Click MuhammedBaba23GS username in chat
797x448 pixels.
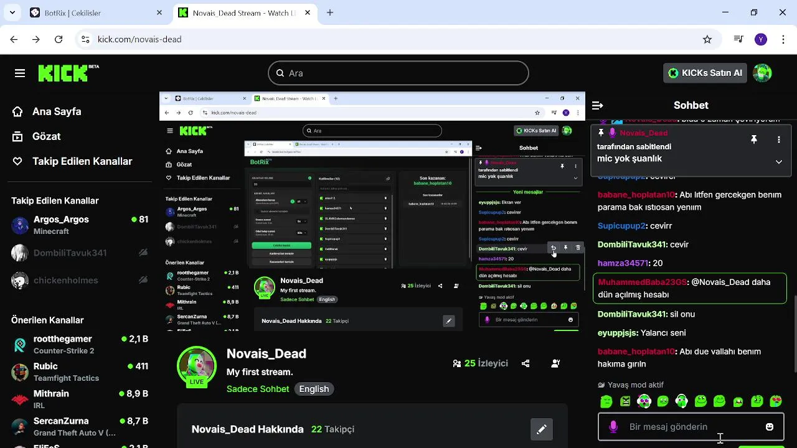click(x=643, y=282)
